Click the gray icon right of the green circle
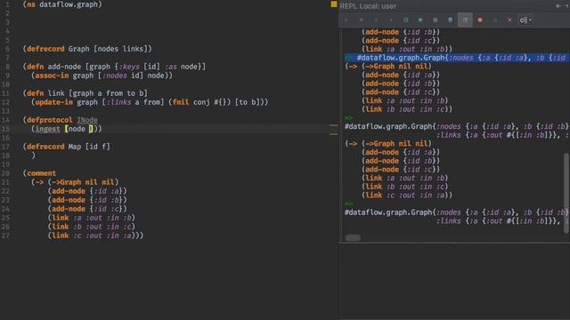This screenshot has height=320, width=570. pyautogui.click(x=436, y=20)
